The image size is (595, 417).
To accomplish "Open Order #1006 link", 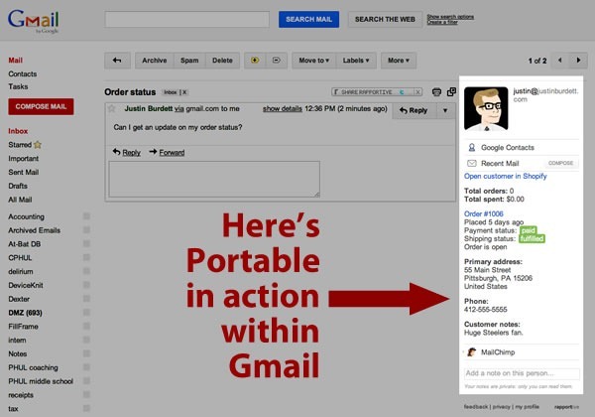I will [x=484, y=213].
